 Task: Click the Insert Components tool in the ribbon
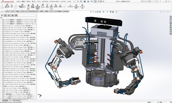point(7,6)
